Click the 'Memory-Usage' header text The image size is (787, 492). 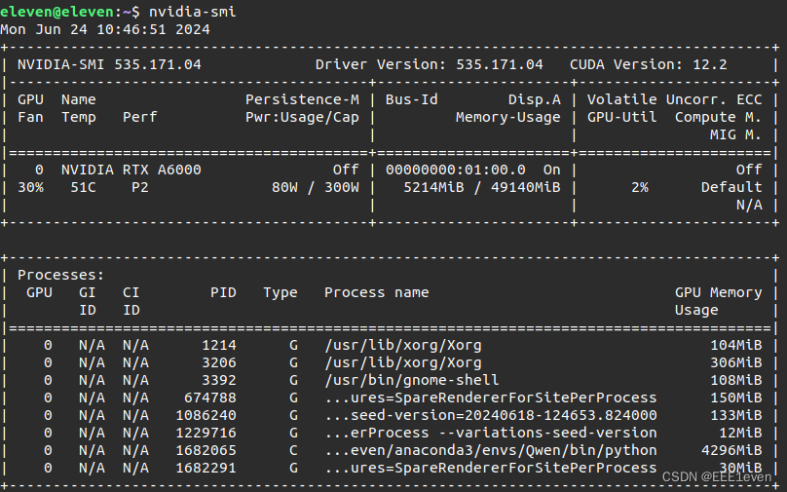(507, 117)
